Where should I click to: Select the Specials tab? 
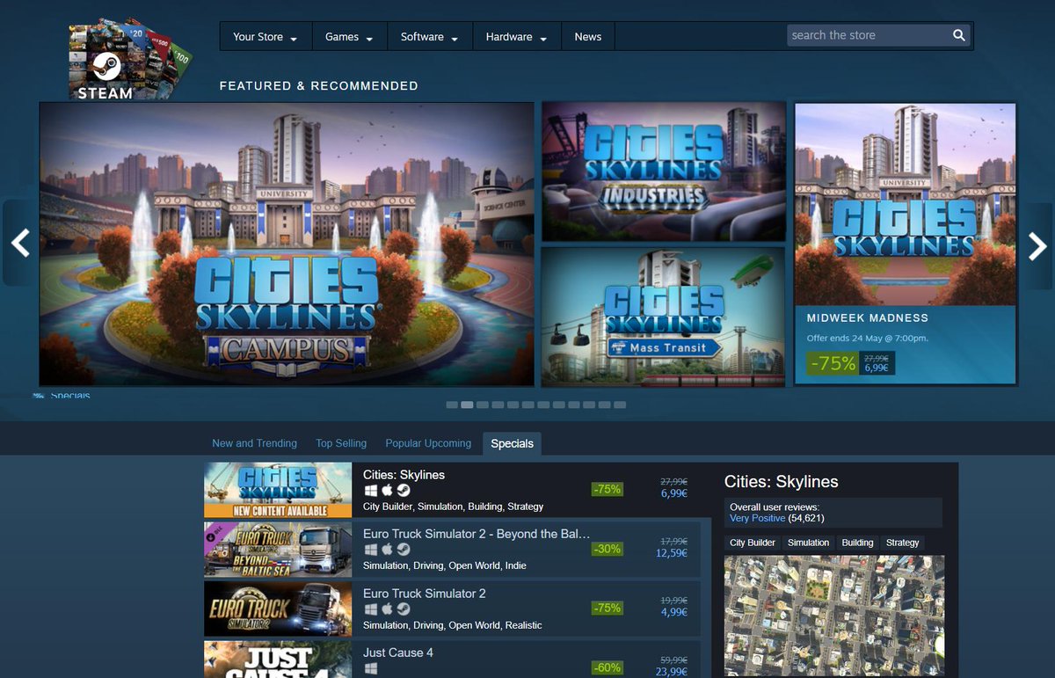(x=513, y=443)
